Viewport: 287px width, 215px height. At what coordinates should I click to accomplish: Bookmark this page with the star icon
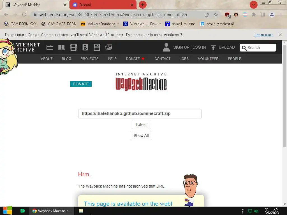[x=216, y=15]
